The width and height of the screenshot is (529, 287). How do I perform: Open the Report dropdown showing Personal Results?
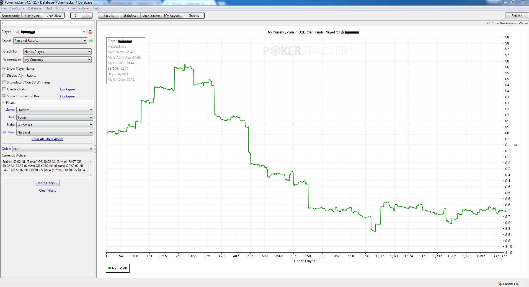point(50,41)
